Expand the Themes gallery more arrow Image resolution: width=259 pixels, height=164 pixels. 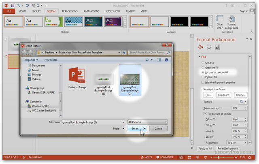[x=125, y=26]
